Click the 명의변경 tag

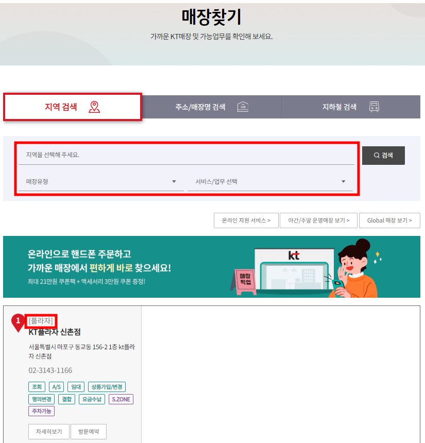42,399
